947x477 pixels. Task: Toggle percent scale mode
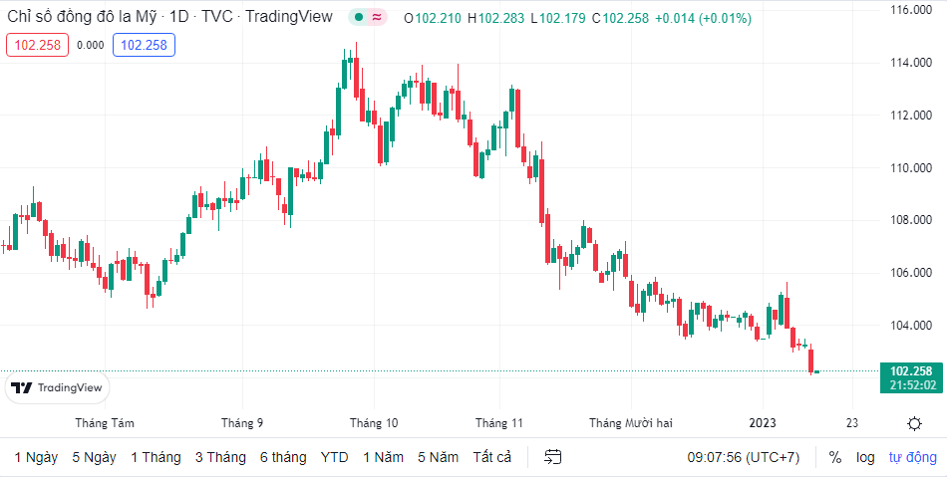(834, 457)
